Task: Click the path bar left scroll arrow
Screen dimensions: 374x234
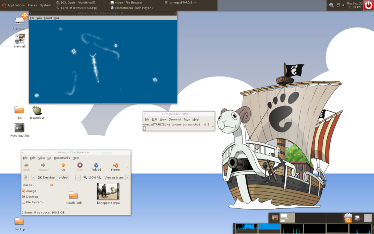Action: tap(33, 177)
